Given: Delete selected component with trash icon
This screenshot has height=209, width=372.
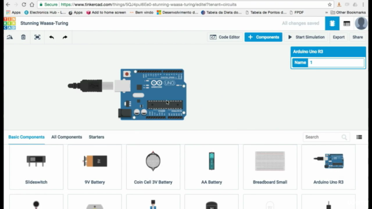Looking at the screenshot, I should click(23, 37).
